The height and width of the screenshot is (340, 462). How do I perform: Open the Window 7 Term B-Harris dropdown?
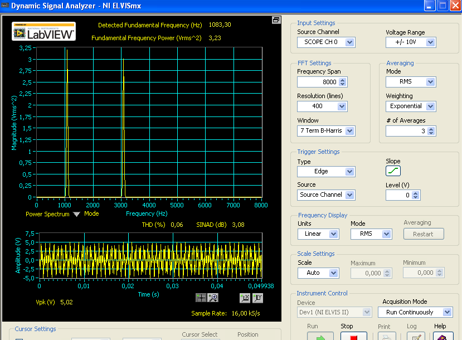(x=349, y=131)
